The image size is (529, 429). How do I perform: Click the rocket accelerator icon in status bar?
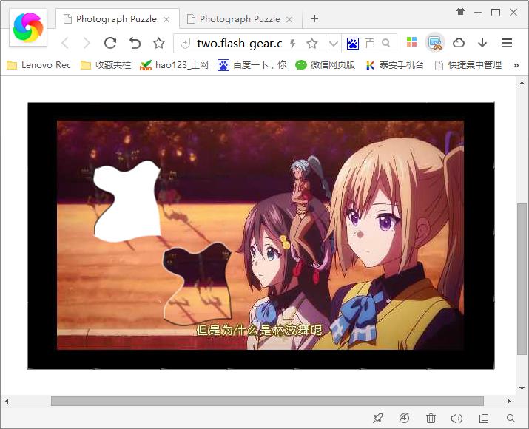pos(377,419)
